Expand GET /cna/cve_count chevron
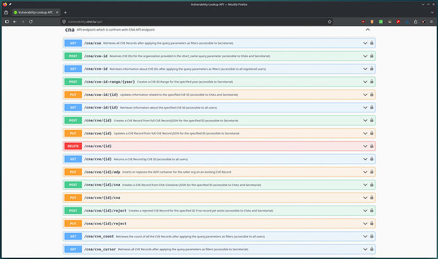The width and height of the screenshot is (438, 259). pyautogui.click(x=365, y=236)
